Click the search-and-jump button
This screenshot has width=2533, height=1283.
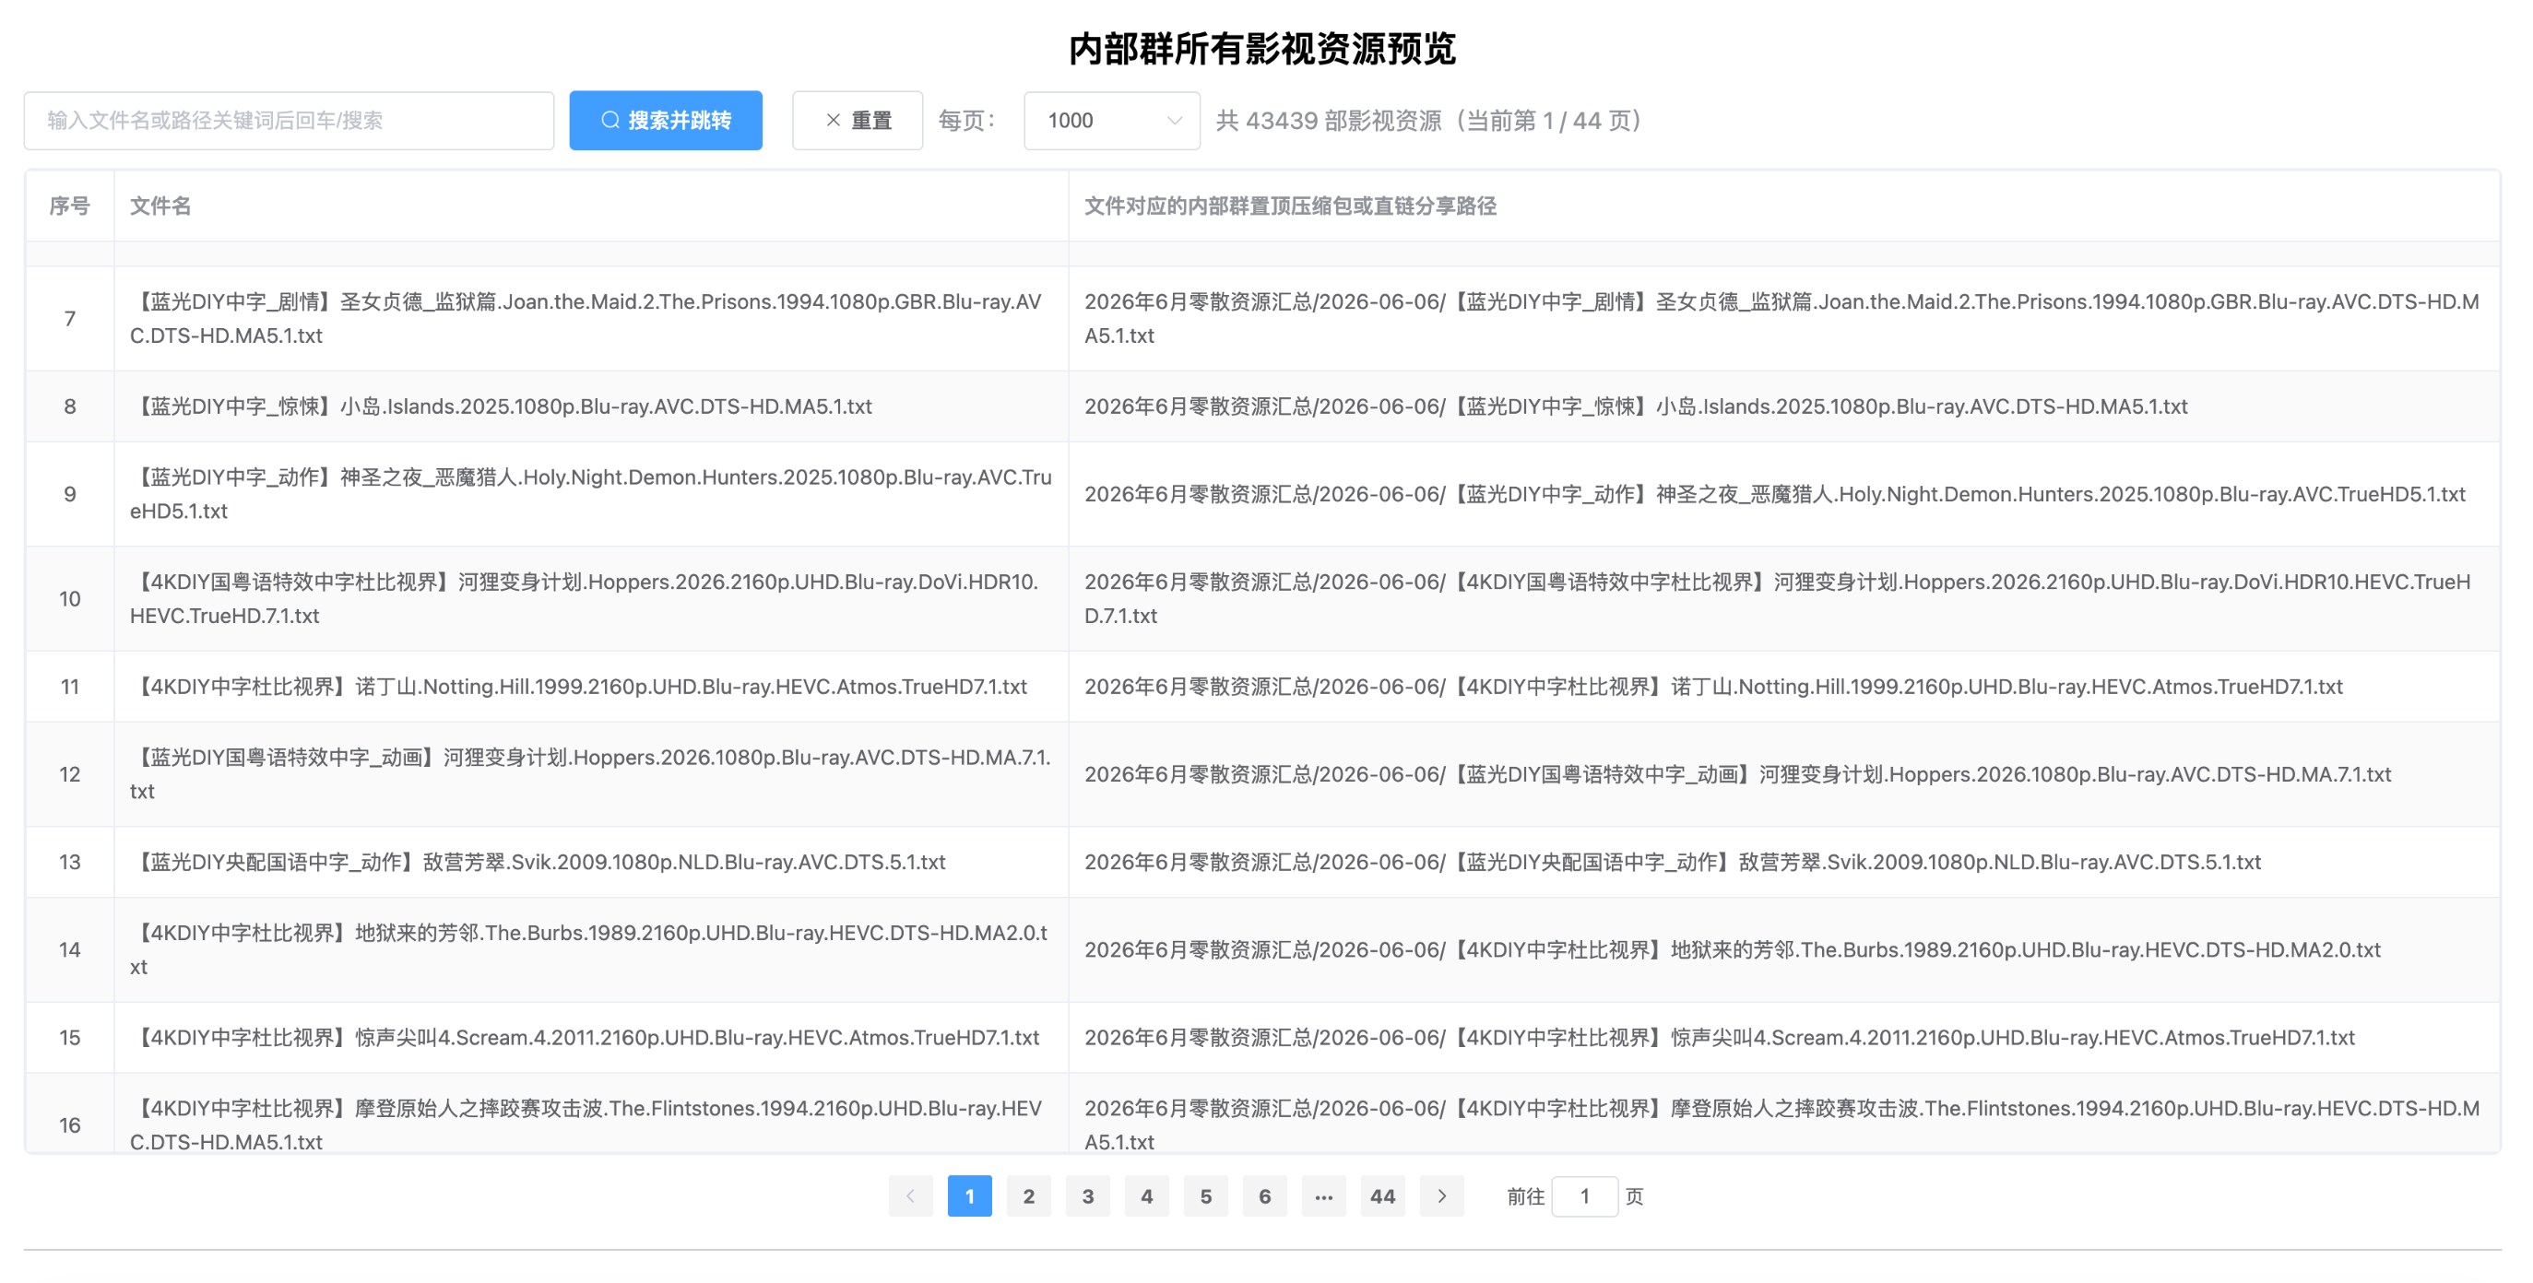pos(666,120)
